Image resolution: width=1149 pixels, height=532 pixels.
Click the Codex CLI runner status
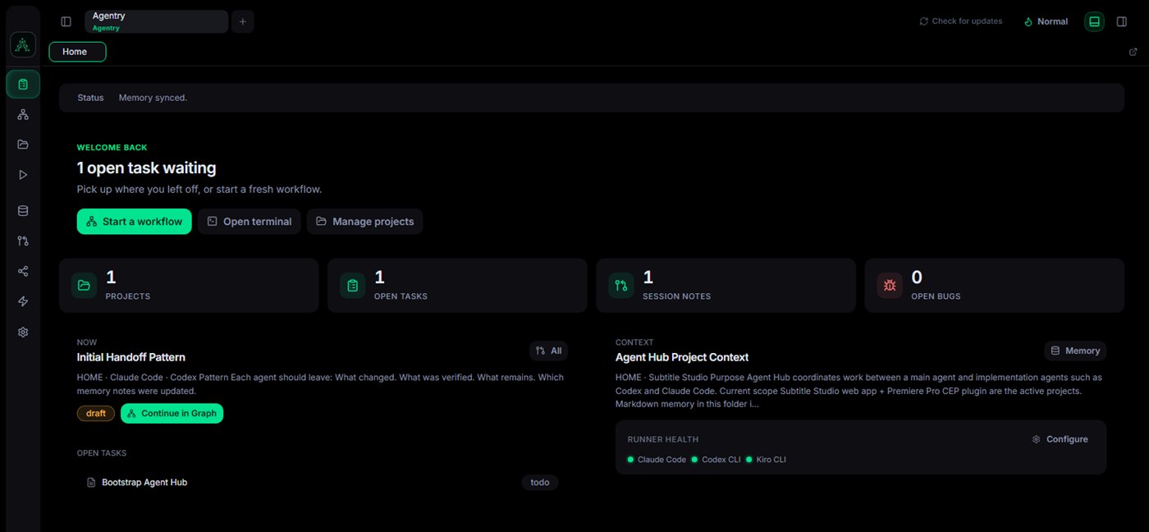pos(716,460)
